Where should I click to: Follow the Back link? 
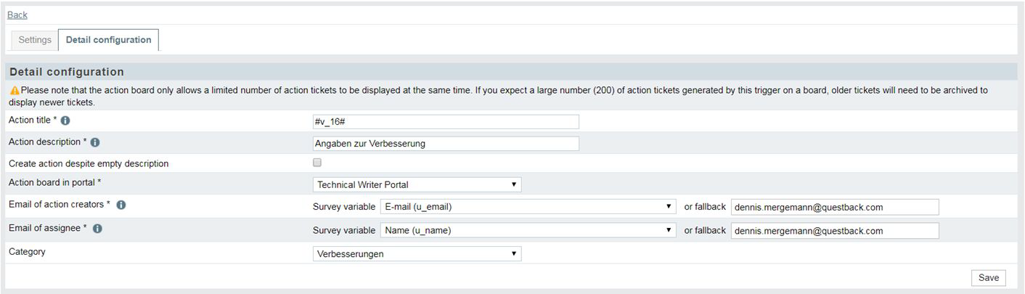(x=17, y=15)
